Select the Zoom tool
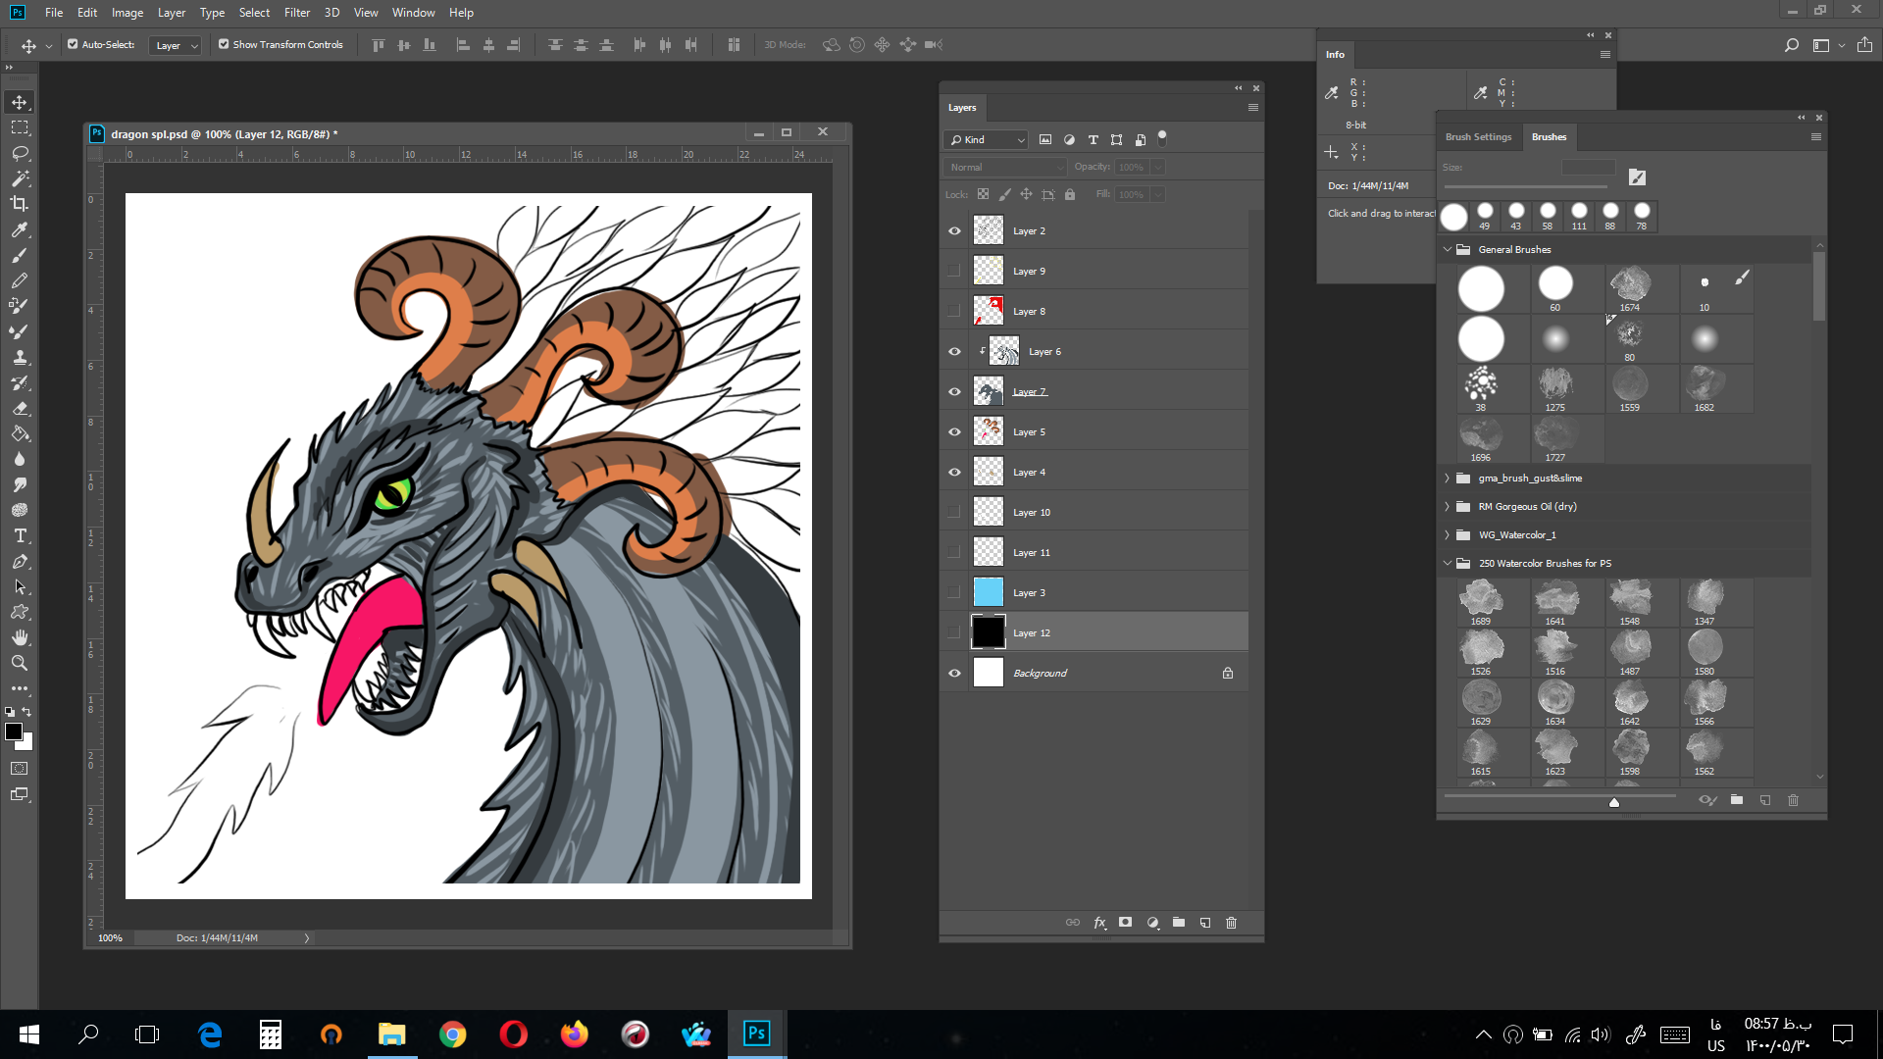Image resolution: width=1883 pixels, height=1059 pixels. 20,663
